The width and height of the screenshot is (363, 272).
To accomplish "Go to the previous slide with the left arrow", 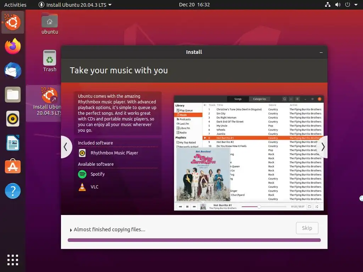I will pos(66,147).
